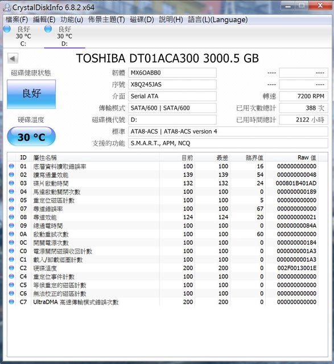Click the rotation rate field 7200 RPM

tap(303, 96)
